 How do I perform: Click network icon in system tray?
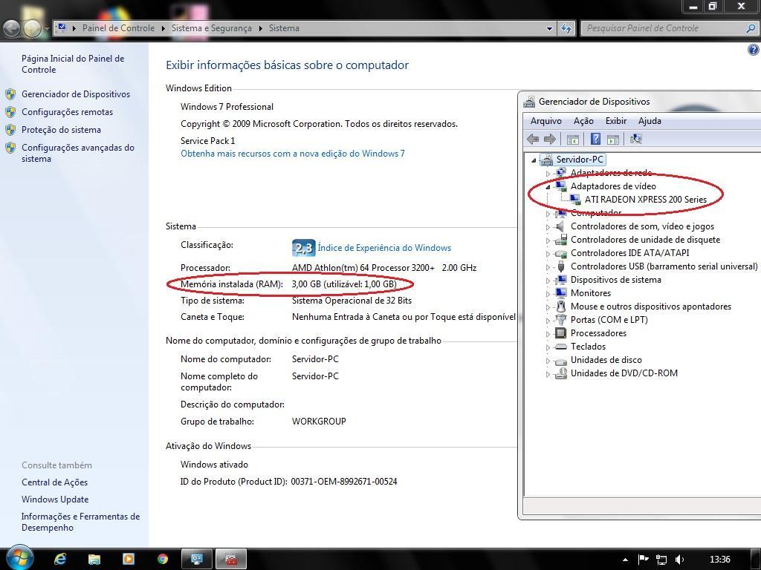[661, 560]
